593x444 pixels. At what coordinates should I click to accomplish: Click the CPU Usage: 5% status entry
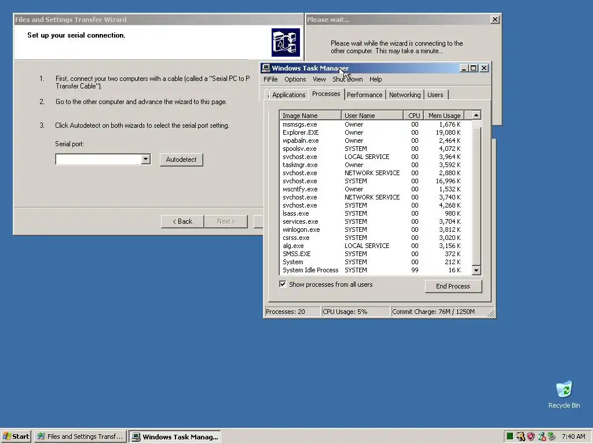click(355, 312)
